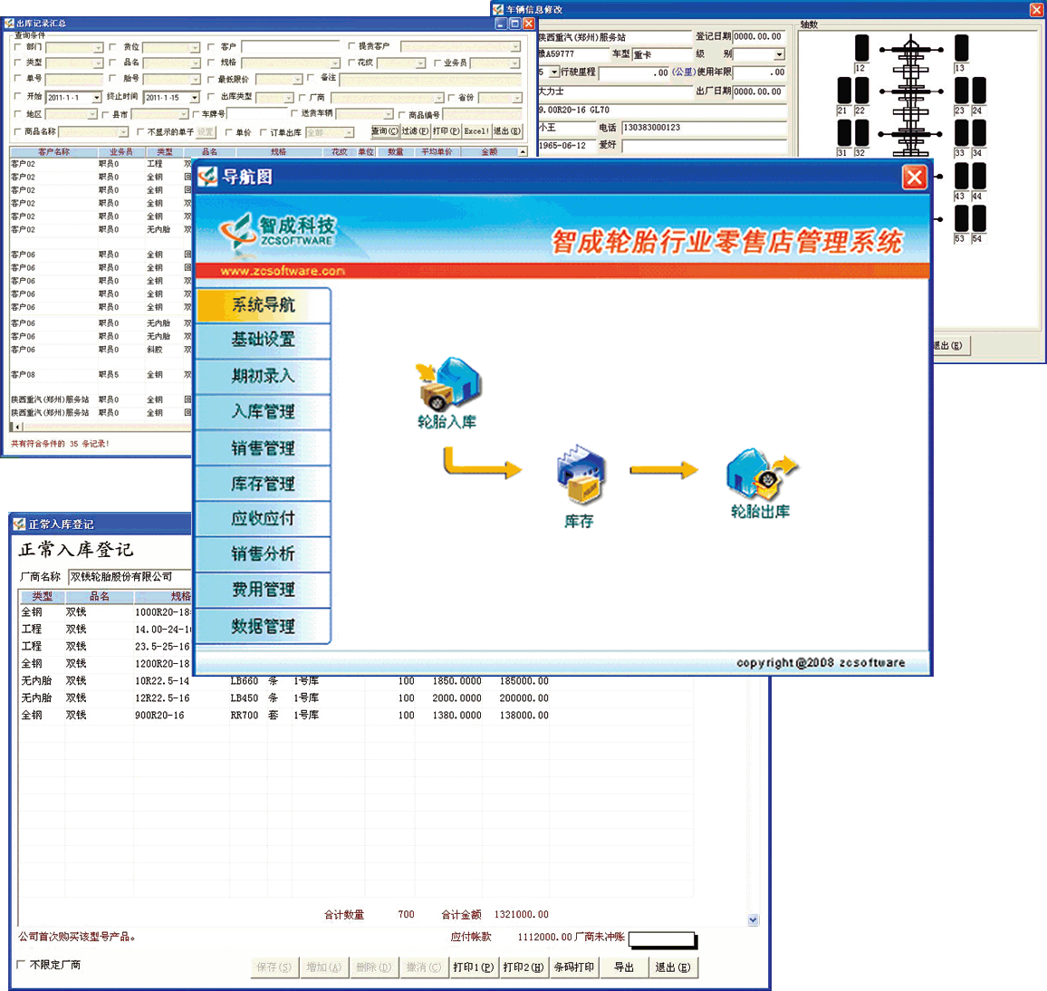The image size is (1047, 991).
Task: Expand the 提货客户 dropdown
Action: 515,47
